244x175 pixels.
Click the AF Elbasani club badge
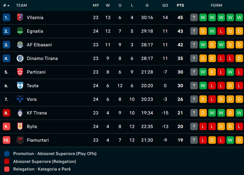(x=20, y=45)
